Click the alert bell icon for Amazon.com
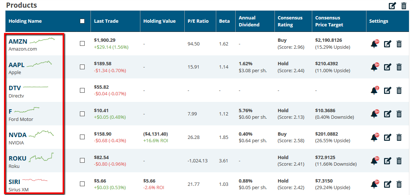The width and height of the screenshot is (413, 195). coord(374,44)
